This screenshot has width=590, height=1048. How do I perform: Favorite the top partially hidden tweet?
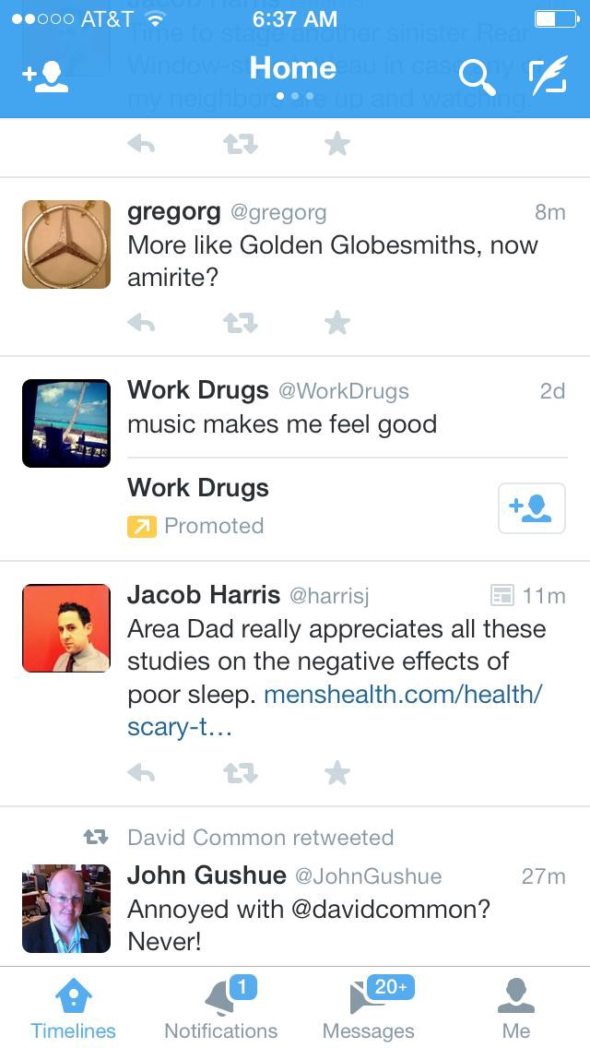coord(337,144)
